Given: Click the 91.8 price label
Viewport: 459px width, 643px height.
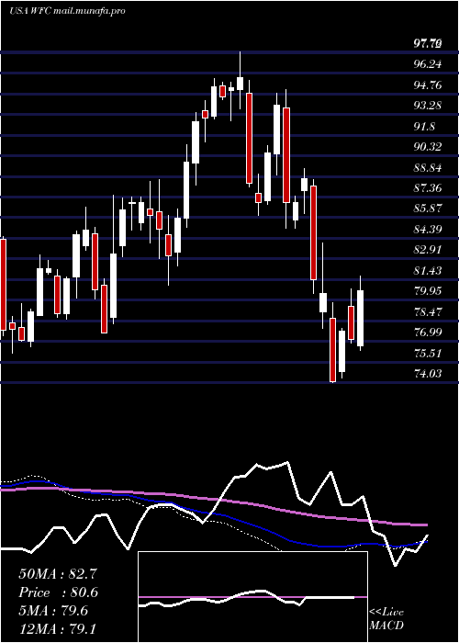Looking at the screenshot, I should [424, 127].
